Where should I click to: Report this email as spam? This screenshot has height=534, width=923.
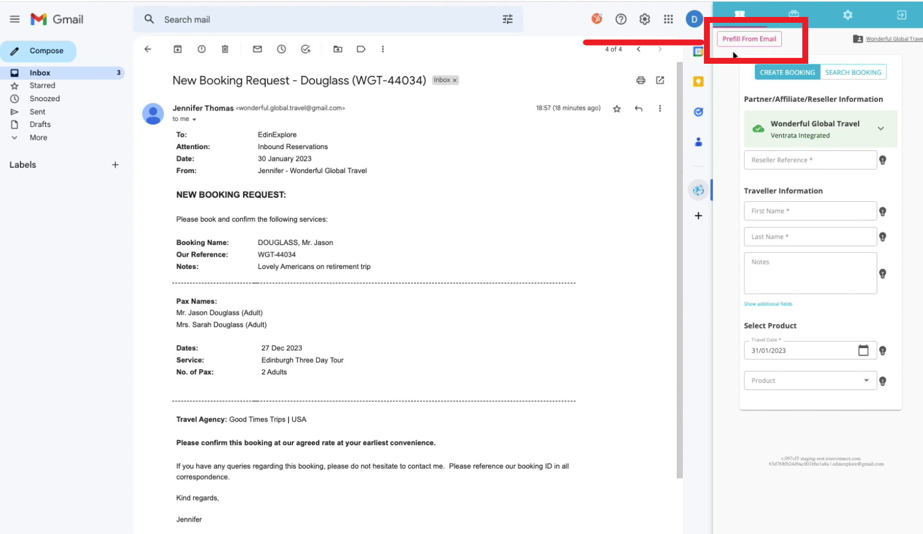pos(201,49)
